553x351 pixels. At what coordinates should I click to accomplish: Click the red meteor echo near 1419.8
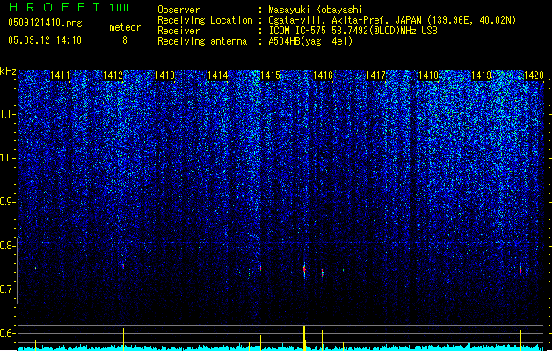520,269
